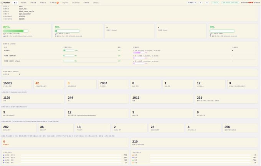This screenshot has height=166, width=261.
Task: Click the npm install count card
Action: point(162,113)
